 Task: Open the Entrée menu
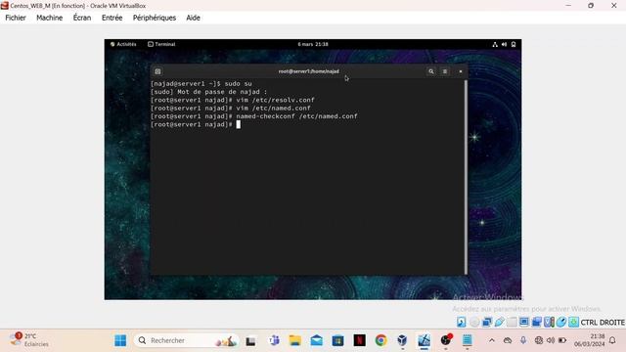112,18
